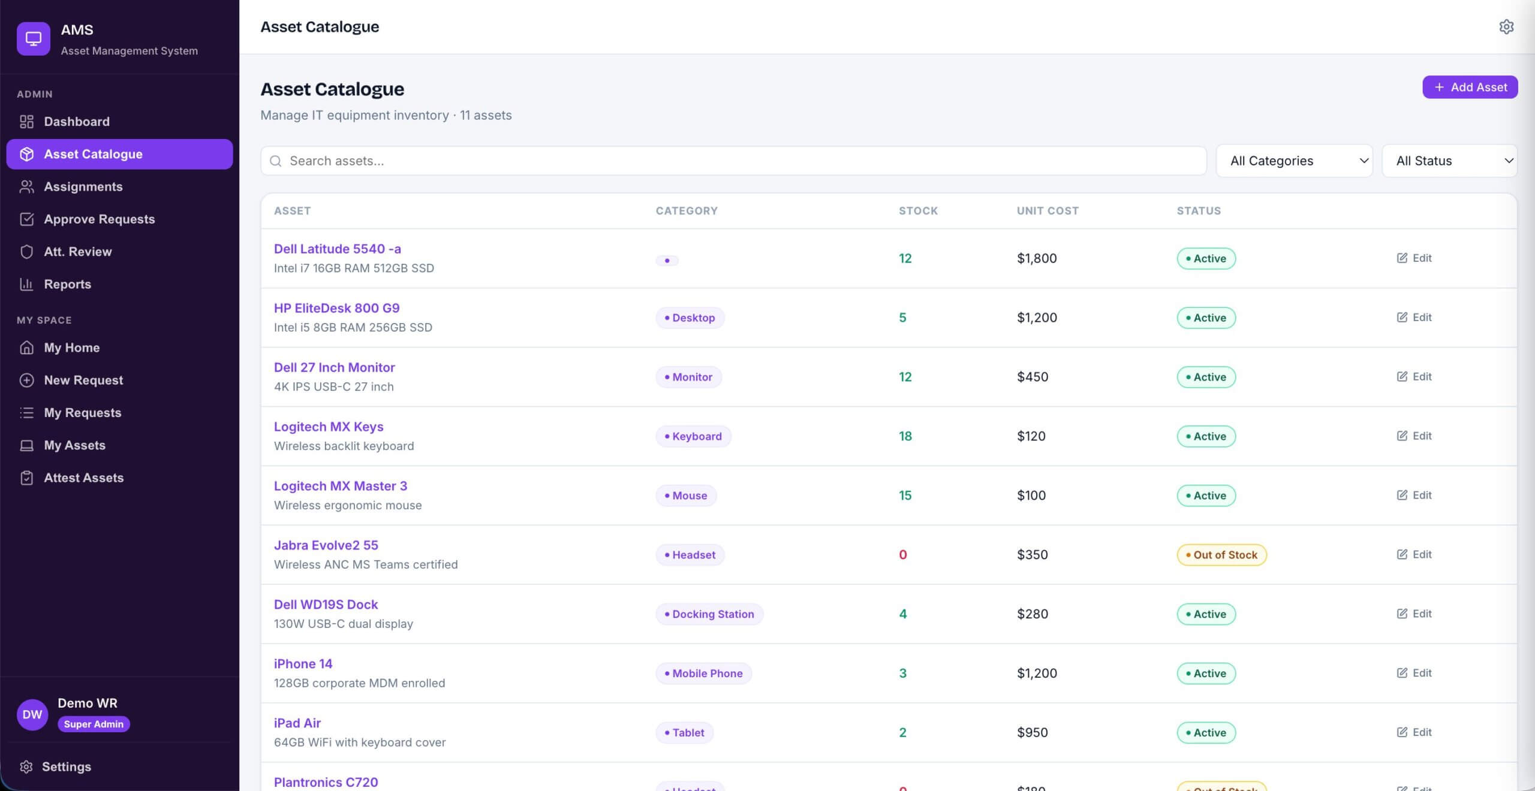The height and width of the screenshot is (791, 1535).
Task: Click the Att. Review shield icon
Action: [26, 252]
